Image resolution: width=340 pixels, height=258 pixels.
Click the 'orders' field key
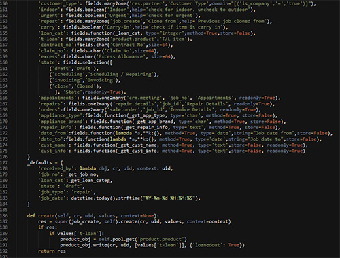click(49, 110)
